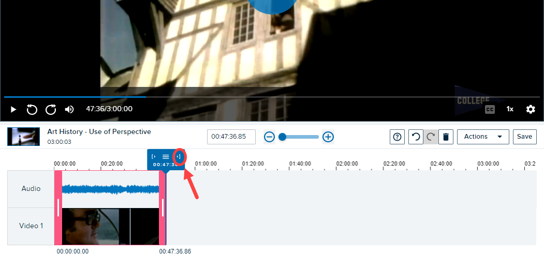Image resolution: width=544 pixels, height=267 pixels.
Task: Redo the last edit
Action: coord(431,137)
